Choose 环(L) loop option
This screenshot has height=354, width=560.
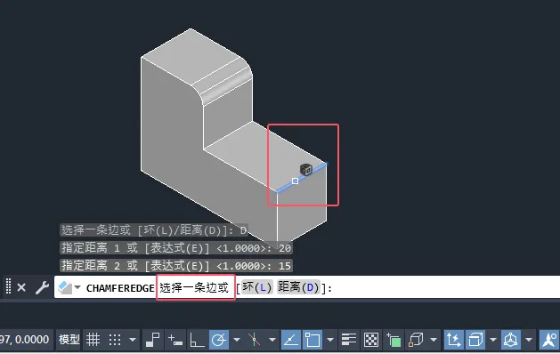click(x=256, y=287)
